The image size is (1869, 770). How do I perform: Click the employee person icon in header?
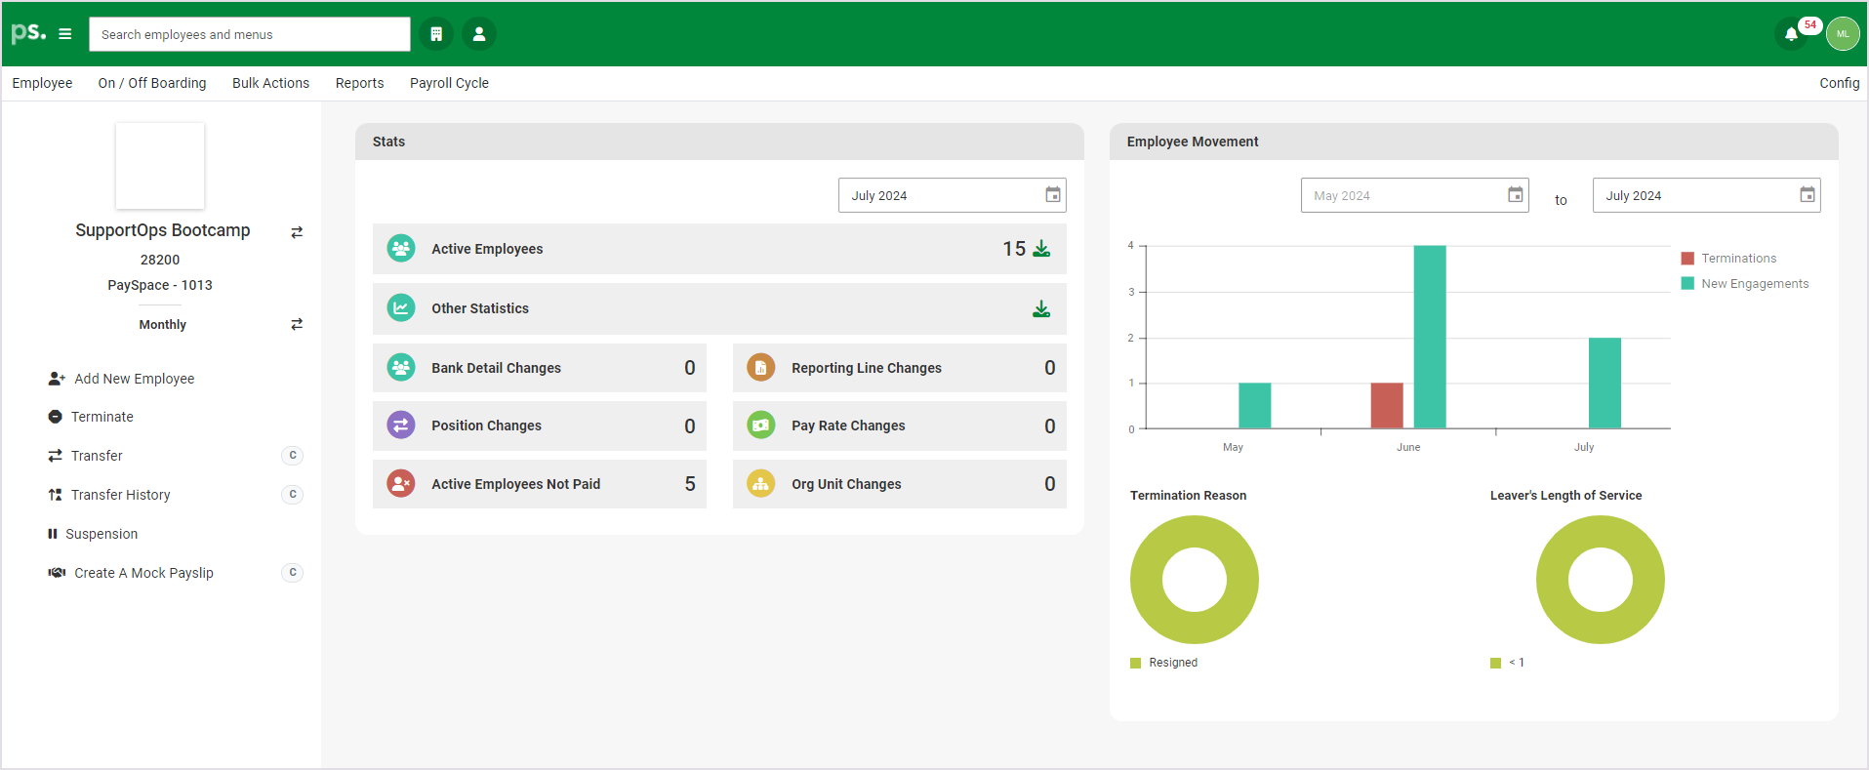coord(479,34)
